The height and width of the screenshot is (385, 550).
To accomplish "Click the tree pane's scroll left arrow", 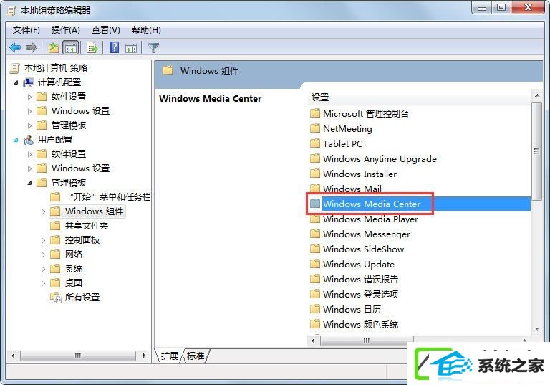I will (12, 356).
